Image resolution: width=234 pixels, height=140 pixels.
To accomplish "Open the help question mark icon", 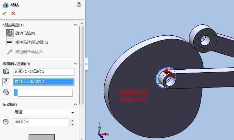I will click(x=79, y=5).
